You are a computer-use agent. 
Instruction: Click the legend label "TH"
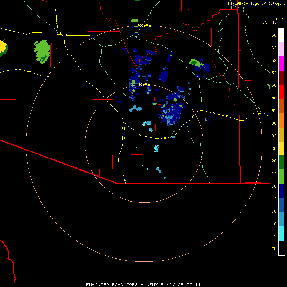274,249
